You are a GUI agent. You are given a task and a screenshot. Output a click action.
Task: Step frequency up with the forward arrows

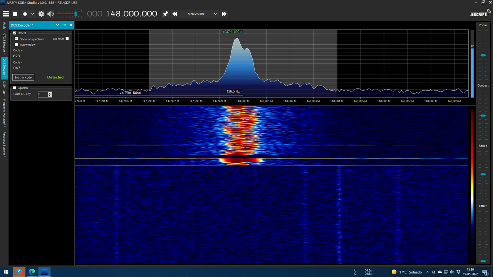point(224,14)
